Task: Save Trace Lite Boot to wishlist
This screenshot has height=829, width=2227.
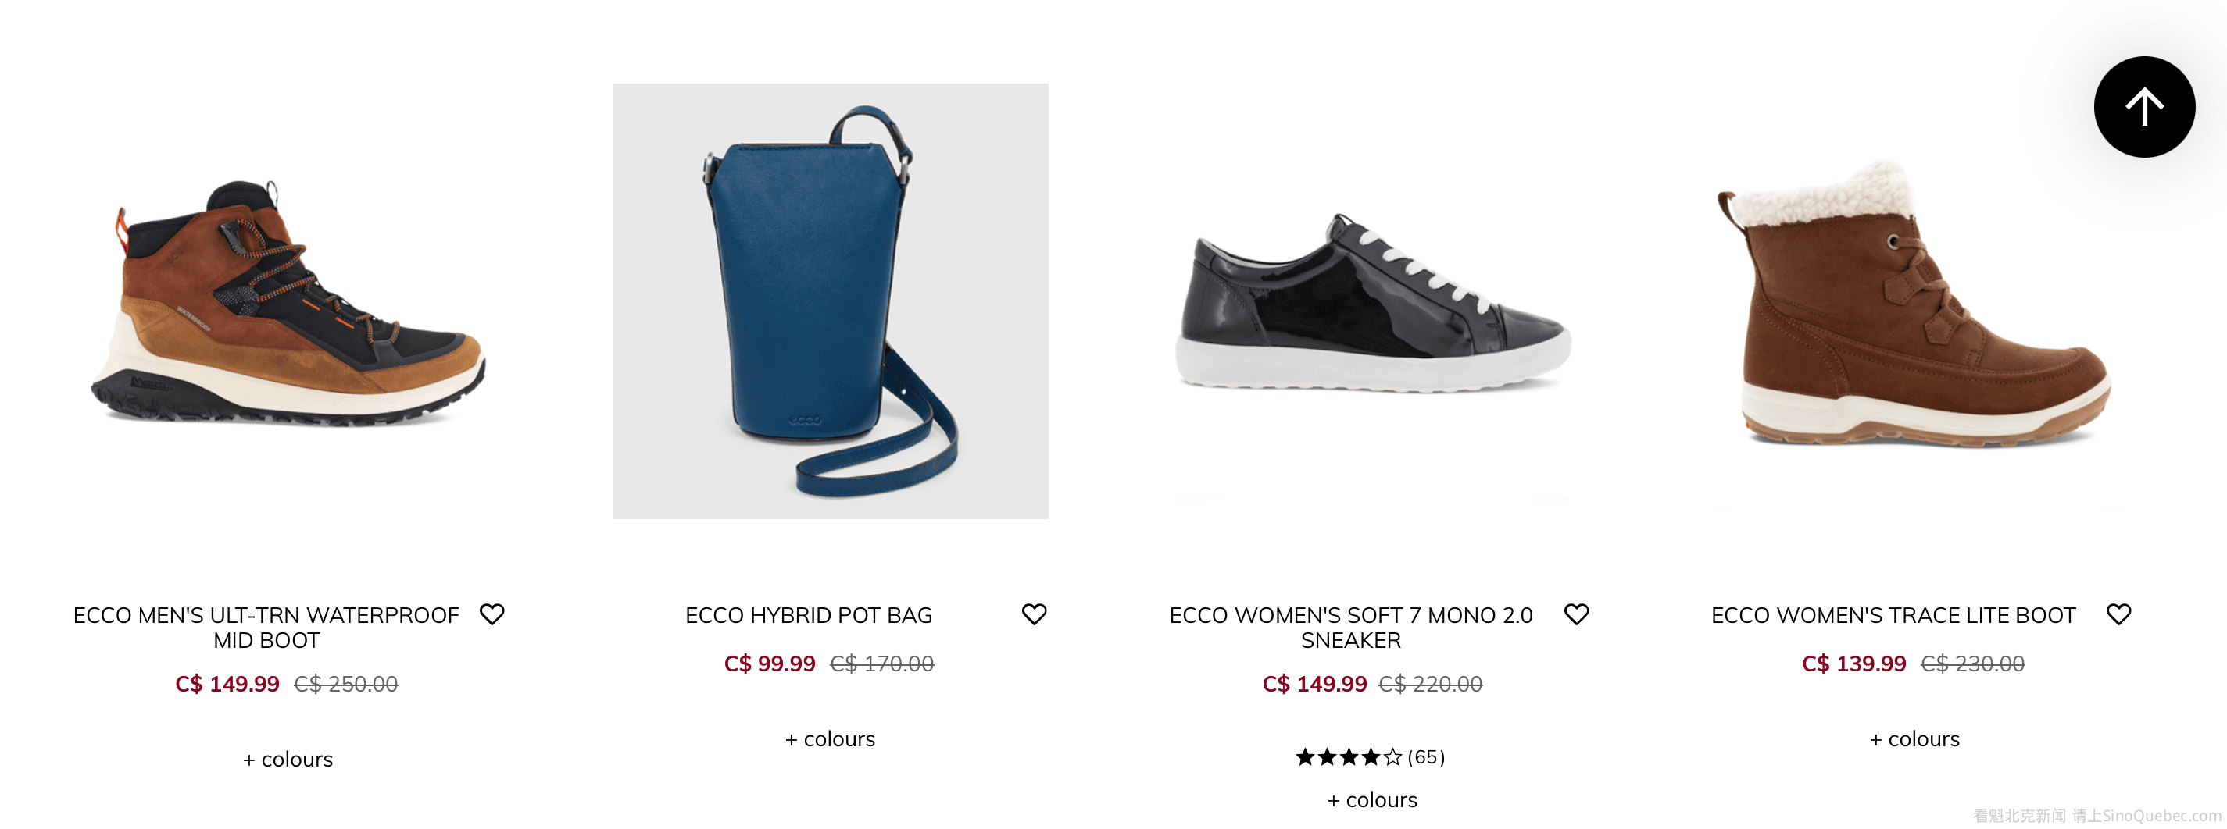Action: (2118, 614)
